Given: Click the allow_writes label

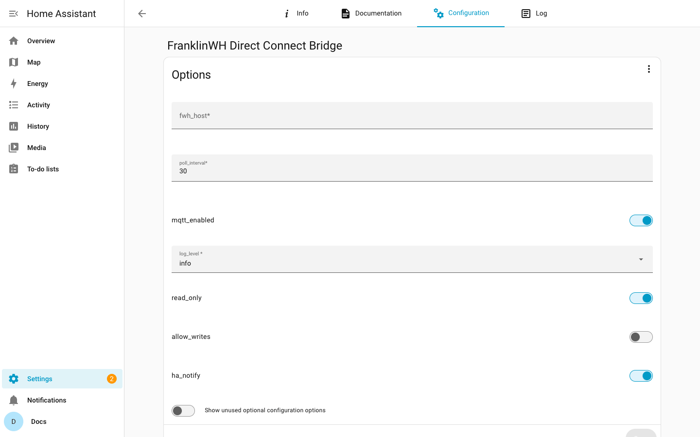Looking at the screenshot, I should point(191,337).
